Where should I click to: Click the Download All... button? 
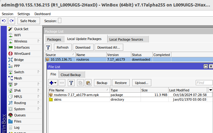coord(109,47)
